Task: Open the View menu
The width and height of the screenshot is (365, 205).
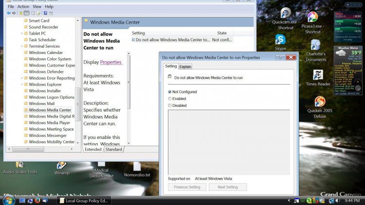Action: tap(37, 6)
